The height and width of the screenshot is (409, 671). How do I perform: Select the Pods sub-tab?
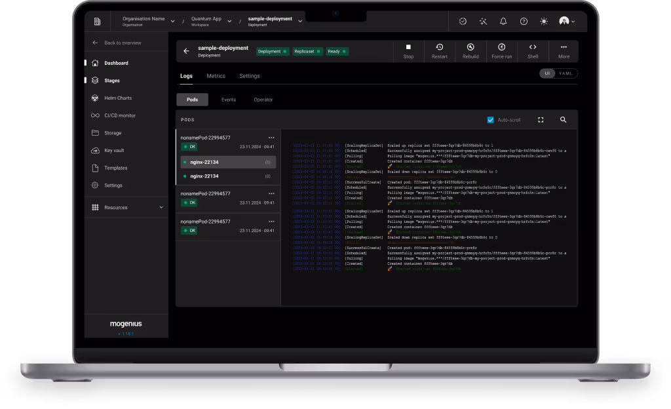tap(192, 100)
